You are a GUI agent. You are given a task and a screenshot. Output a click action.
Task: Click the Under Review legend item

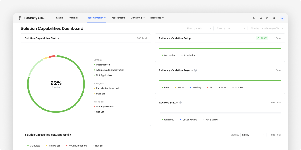[x=188, y=119]
